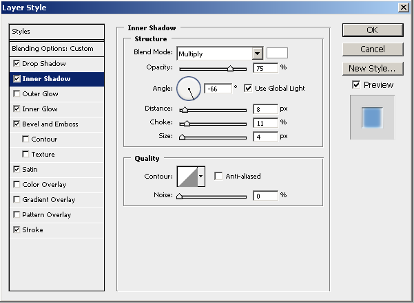The image size is (414, 303).
Task: Uncheck the Preview checkbox
Action: click(x=355, y=85)
